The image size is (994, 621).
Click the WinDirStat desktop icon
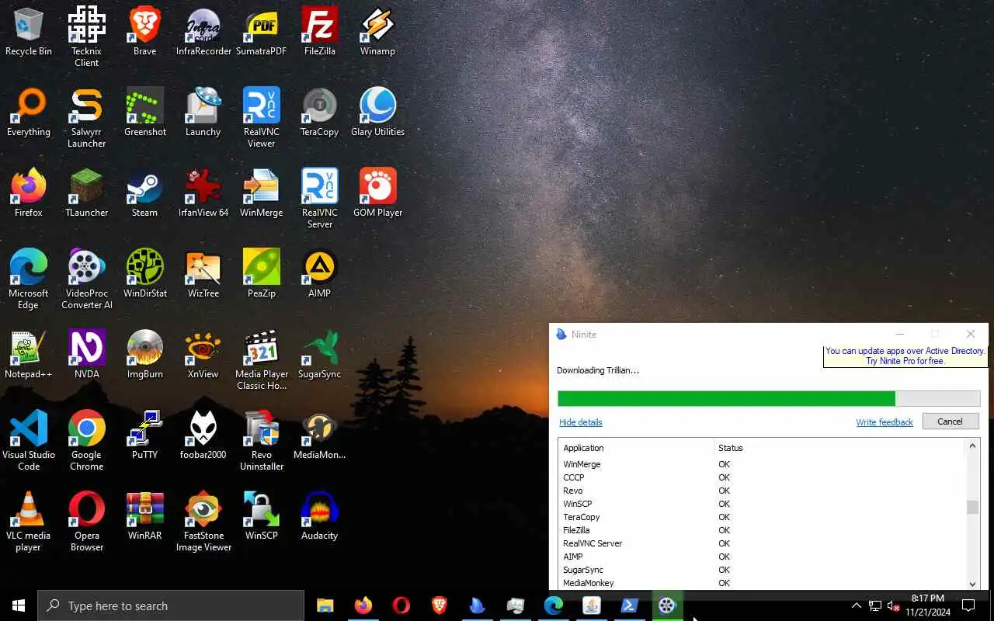pos(145,275)
